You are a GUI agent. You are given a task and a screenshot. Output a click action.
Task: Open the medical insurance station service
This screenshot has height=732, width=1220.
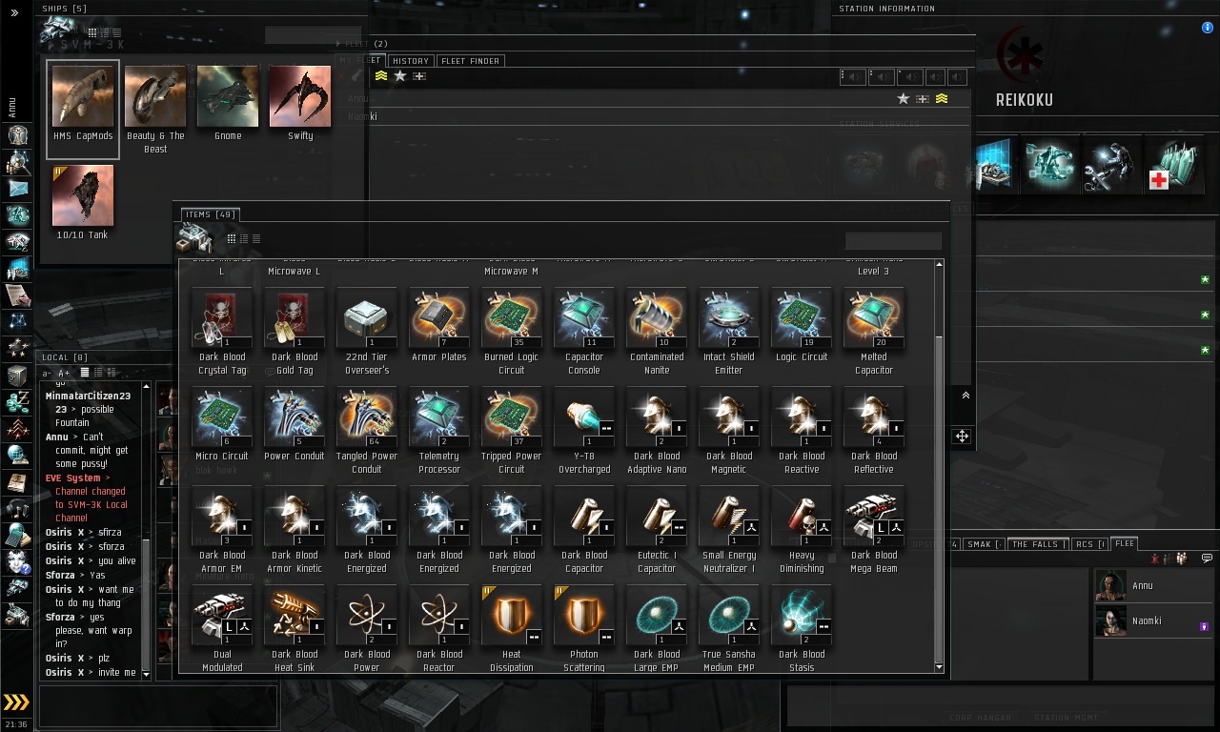(1172, 164)
